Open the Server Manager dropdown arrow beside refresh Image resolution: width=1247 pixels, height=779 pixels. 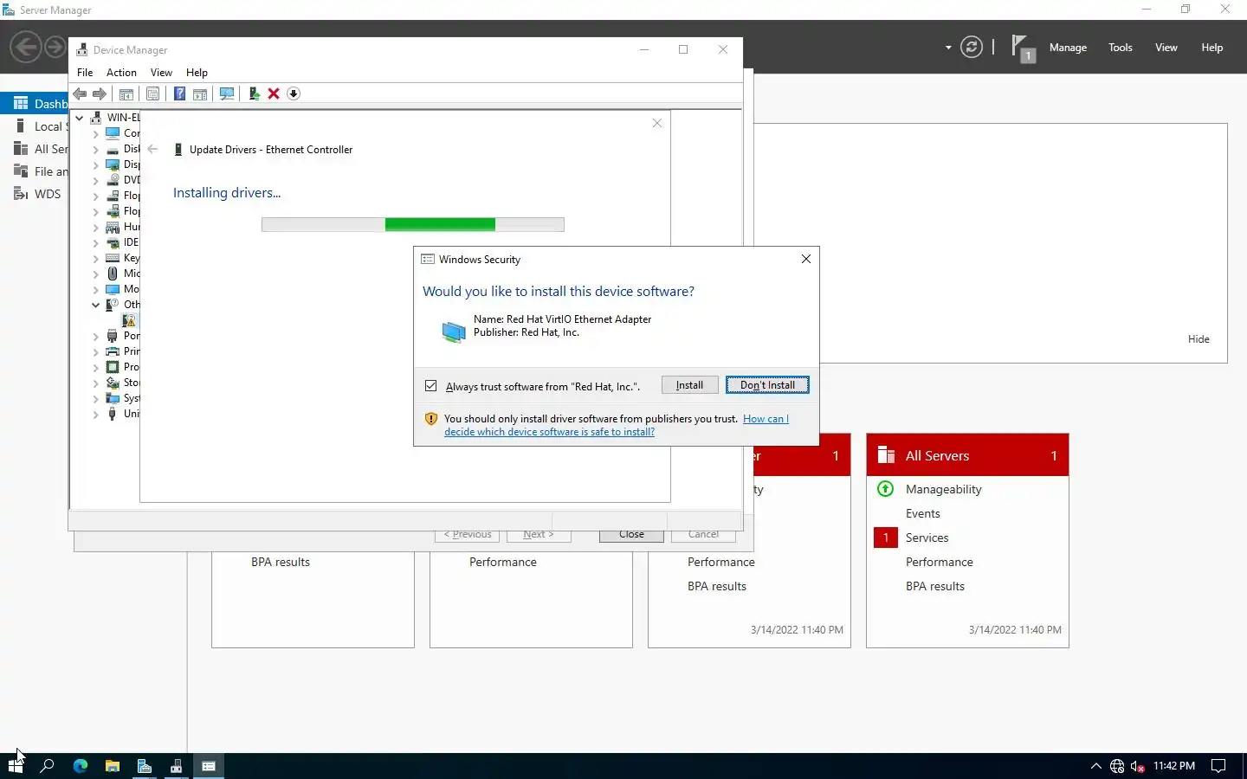948,48
